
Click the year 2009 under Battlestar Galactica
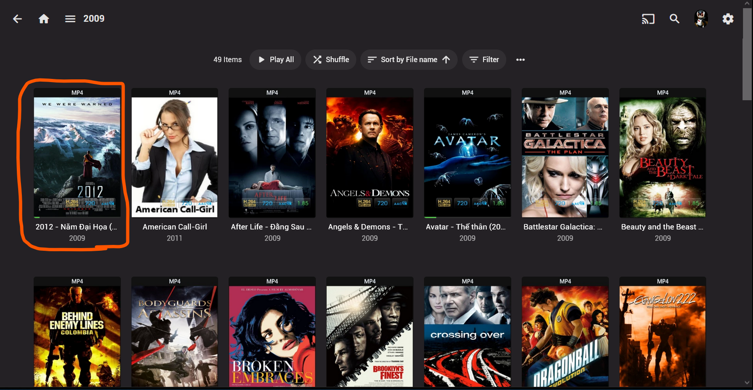click(565, 238)
